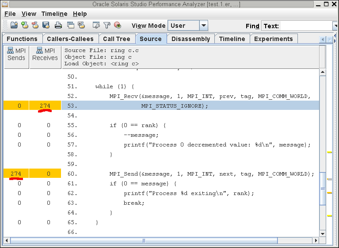Click the vertical scrollbar thumb

[x=323, y=188]
